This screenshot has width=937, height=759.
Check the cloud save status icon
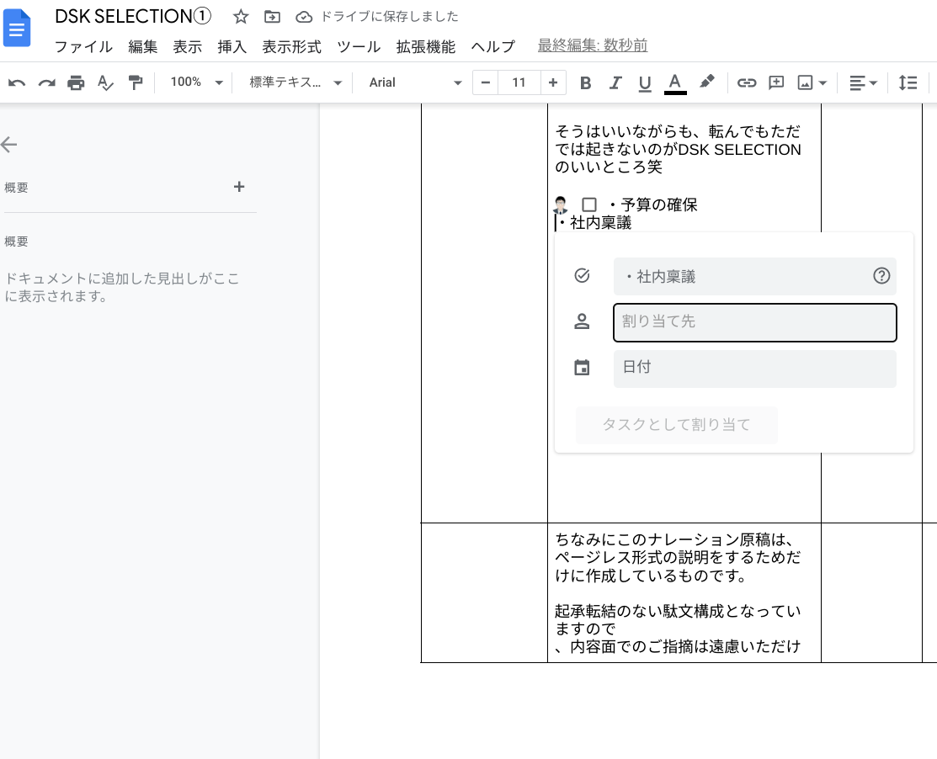click(304, 17)
